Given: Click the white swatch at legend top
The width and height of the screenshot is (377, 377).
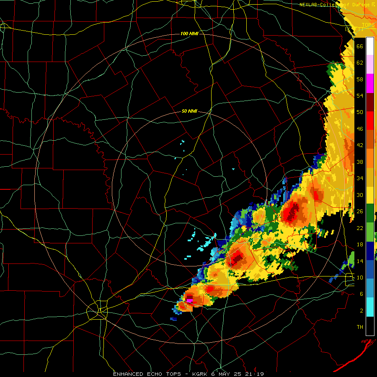Looking at the screenshot, I should tap(370, 46).
